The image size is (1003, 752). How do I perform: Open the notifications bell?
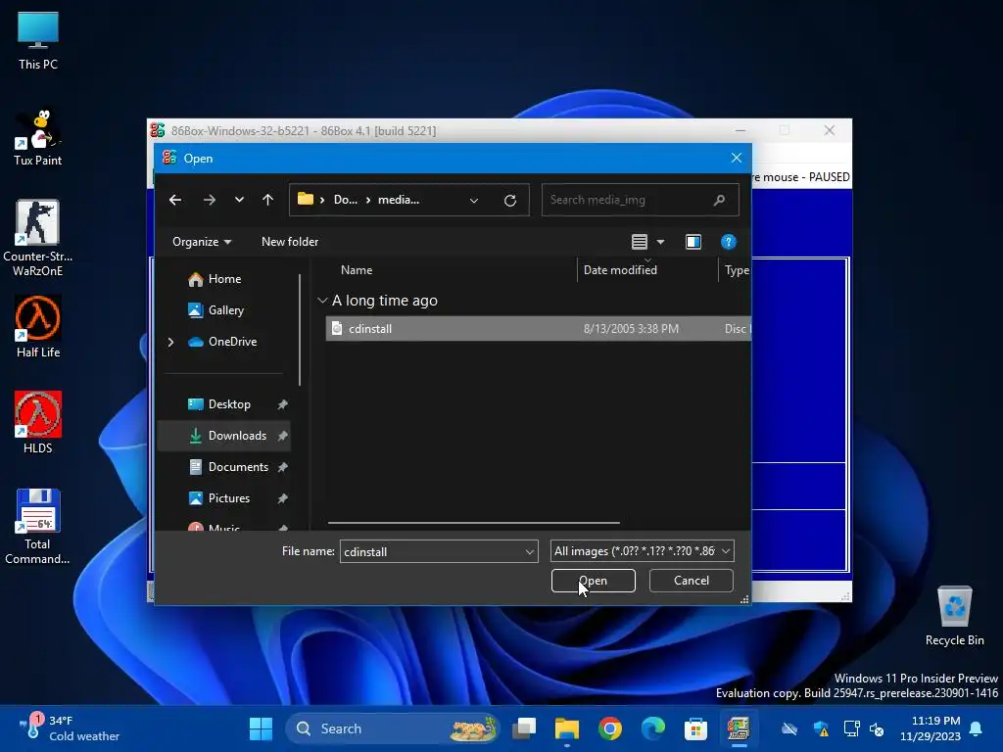coord(977,728)
